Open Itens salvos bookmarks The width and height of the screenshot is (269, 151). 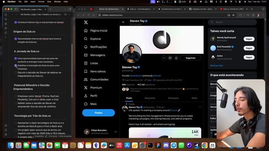95,71
